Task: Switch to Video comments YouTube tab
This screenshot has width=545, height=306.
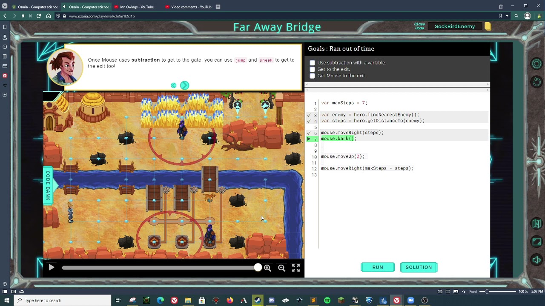Action: 188,7
